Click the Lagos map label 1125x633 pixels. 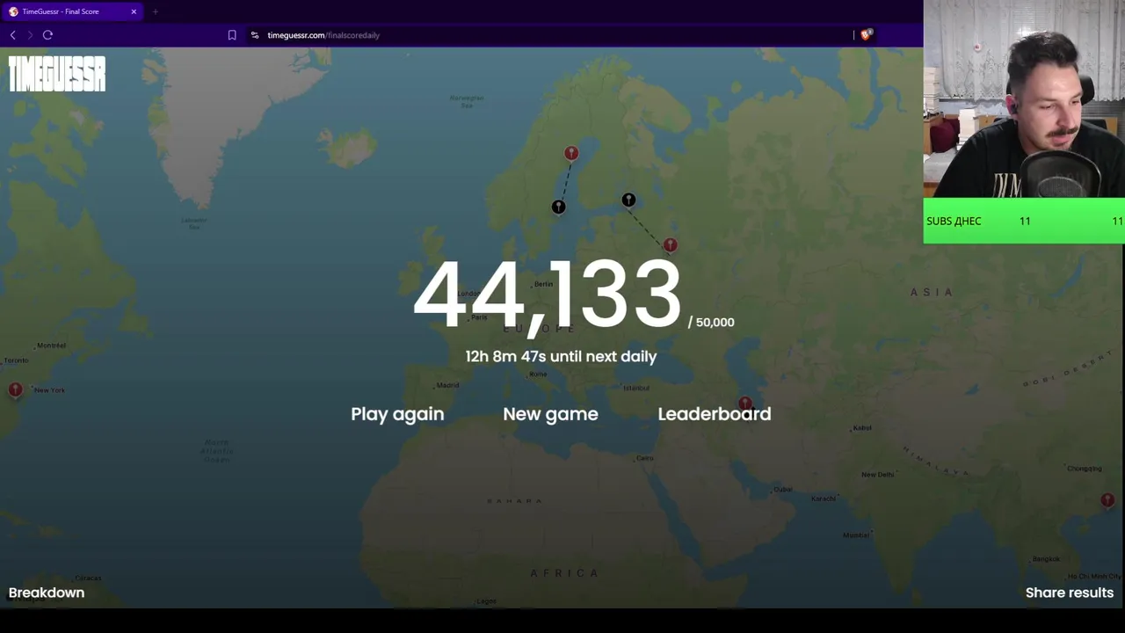pos(487,601)
